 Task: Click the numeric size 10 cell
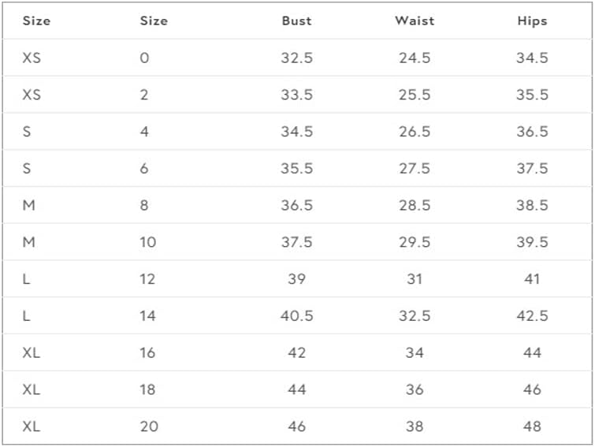tap(148, 242)
